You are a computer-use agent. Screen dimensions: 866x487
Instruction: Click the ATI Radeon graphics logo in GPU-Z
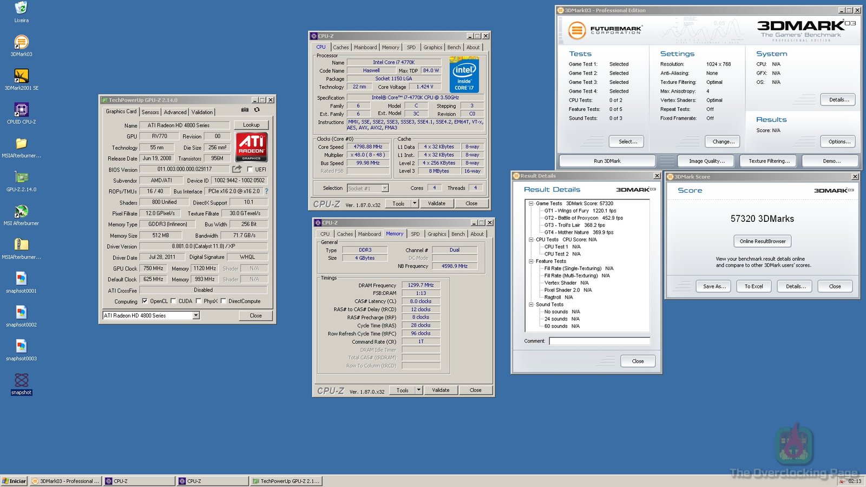[x=252, y=147]
